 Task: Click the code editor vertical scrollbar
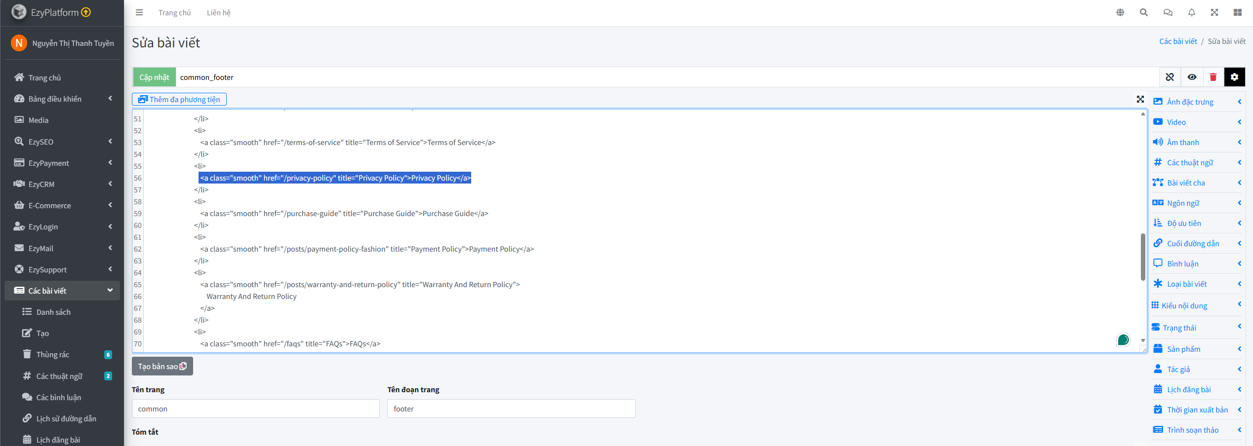click(x=1142, y=257)
